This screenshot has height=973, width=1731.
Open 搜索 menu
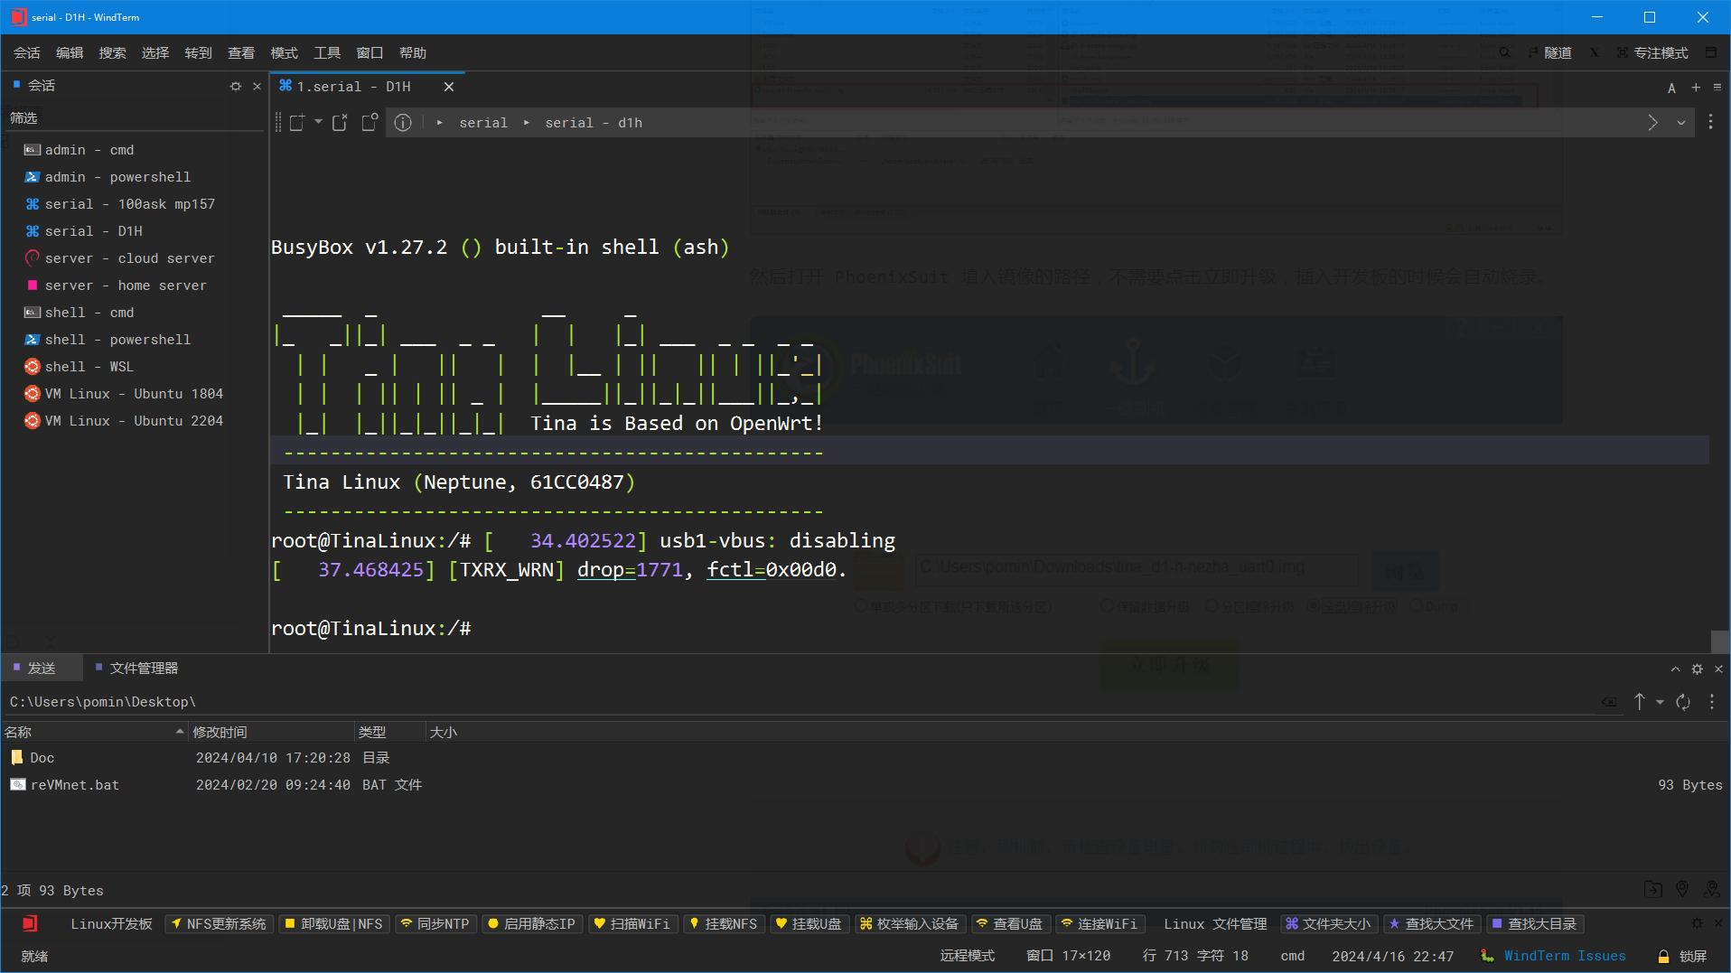[x=112, y=52]
